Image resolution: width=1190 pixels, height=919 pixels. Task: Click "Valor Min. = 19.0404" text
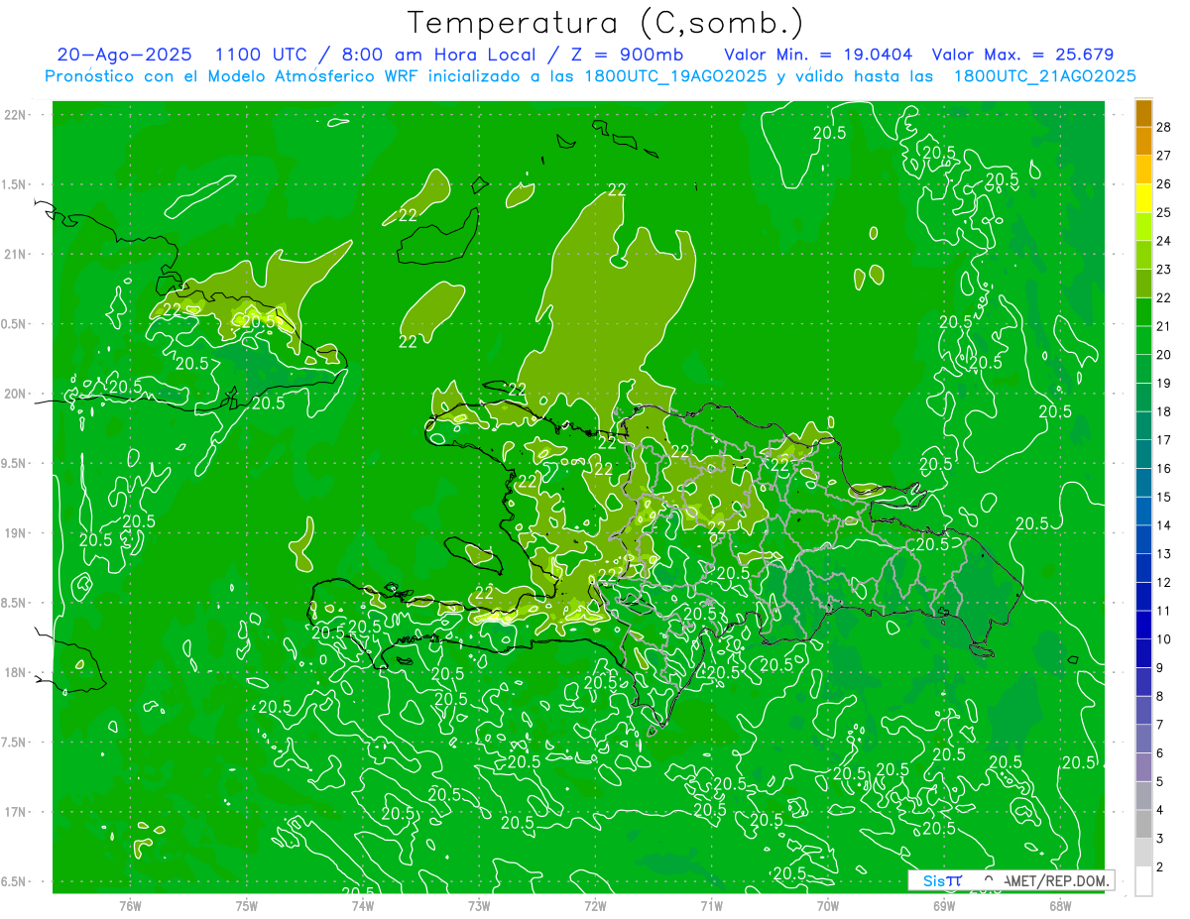[x=818, y=55]
